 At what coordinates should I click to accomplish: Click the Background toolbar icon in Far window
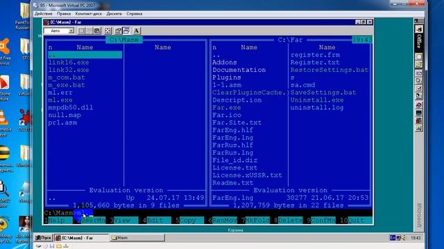coord(126,30)
